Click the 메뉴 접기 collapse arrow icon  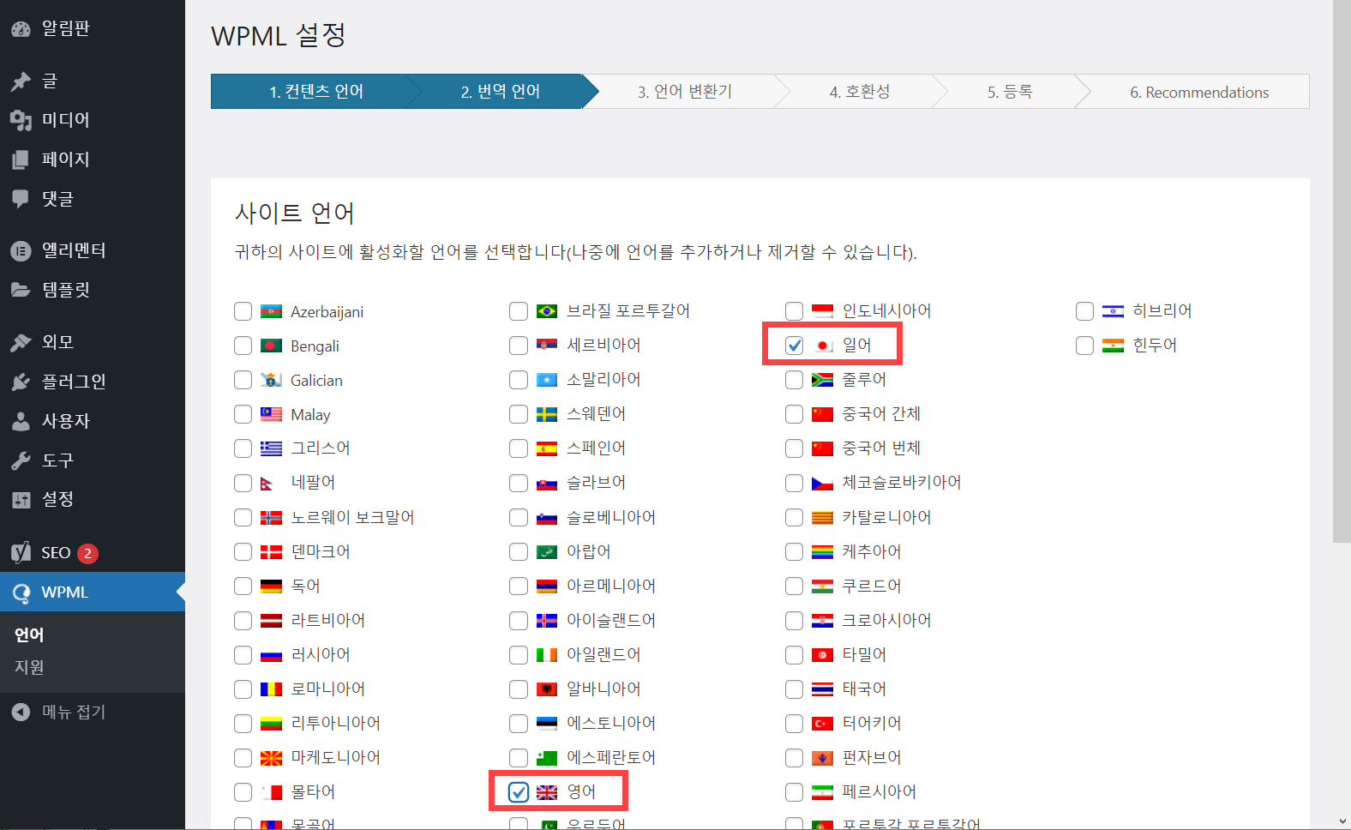21,712
